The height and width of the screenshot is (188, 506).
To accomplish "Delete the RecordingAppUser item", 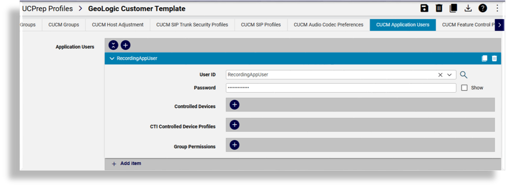I will click(x=494, y=58).
